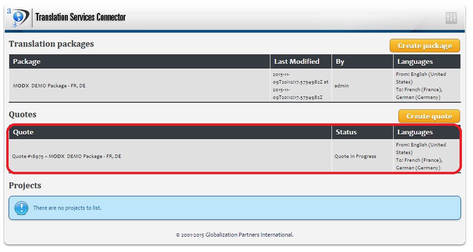Viewport: 473px width, 252px height.
Task: Click the Quotes section heading
Action: tap(23, 114)
